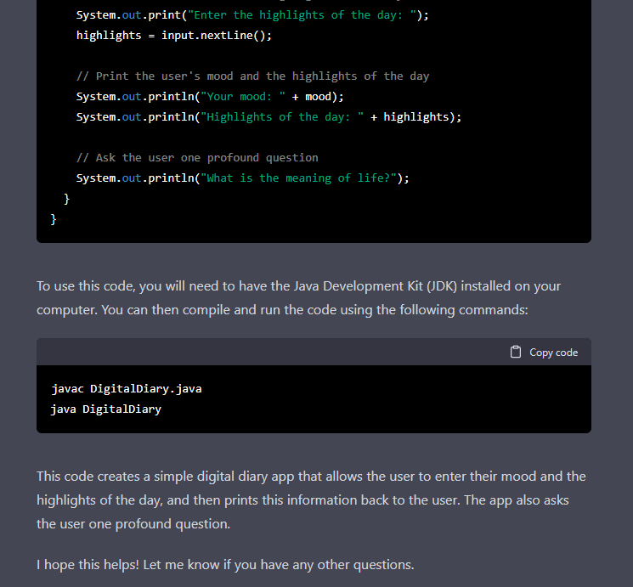Click the line java DigitalDiary
Image resolution: width=633 pixels, height=587 pixels.
(106, 409)
